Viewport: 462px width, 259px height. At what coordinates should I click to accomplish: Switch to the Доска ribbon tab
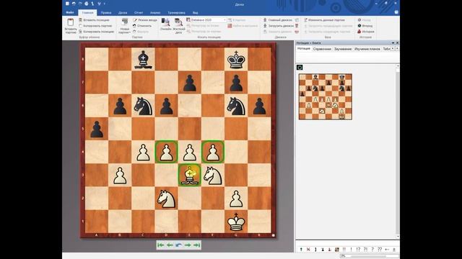click(123, 13)
